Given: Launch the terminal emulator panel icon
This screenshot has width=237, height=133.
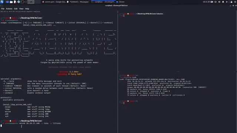Looking at the screenshot, I should pos(22,2).
